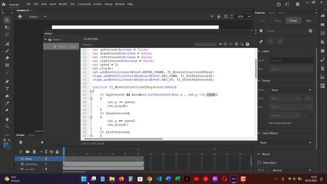Toggle Hide object checkbox
The height and width of the screenshot is (184, 327).
click(x=259, y=163)
